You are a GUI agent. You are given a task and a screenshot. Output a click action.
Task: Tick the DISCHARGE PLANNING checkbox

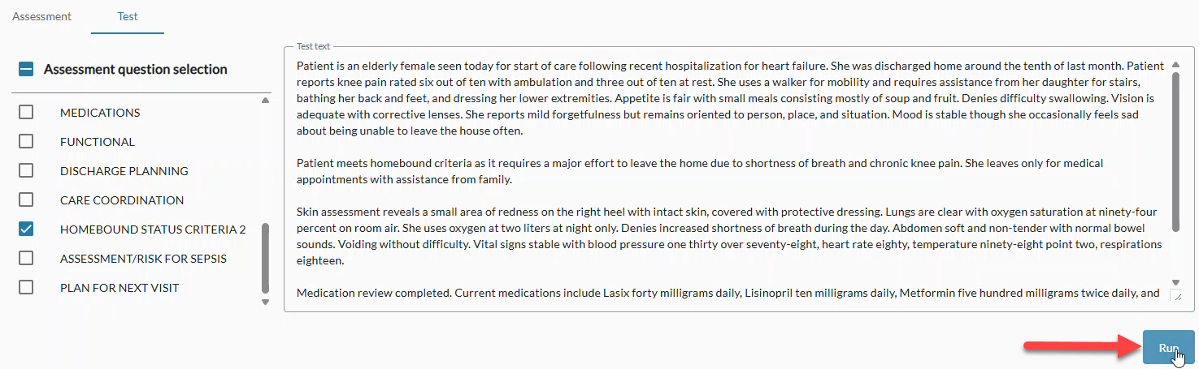(26, 171)
